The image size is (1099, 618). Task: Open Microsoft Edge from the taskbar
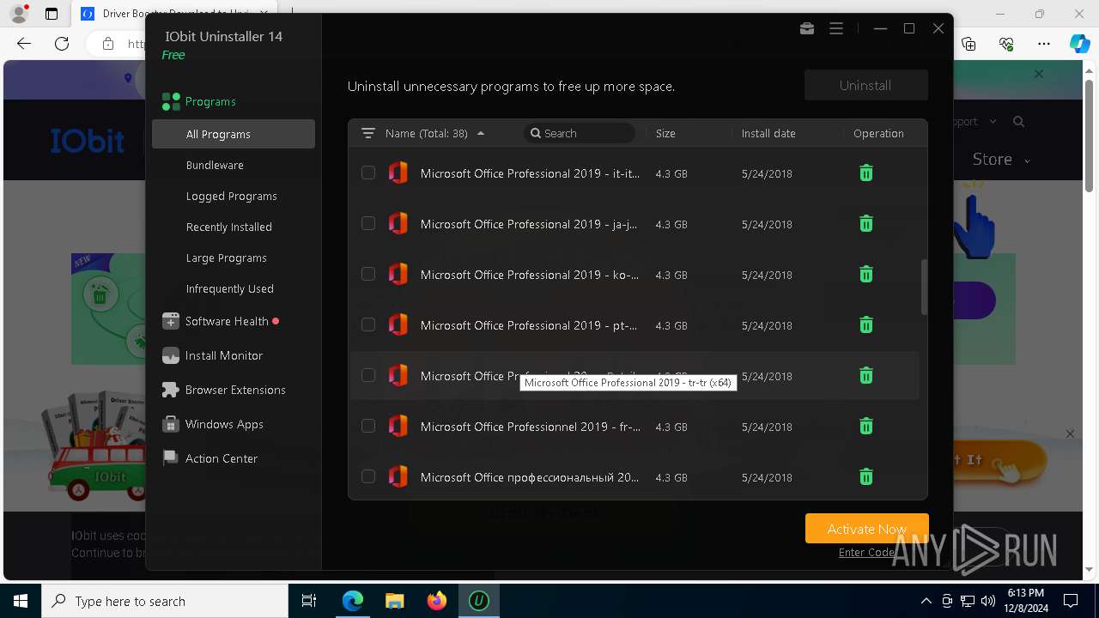tap(353, 601)
